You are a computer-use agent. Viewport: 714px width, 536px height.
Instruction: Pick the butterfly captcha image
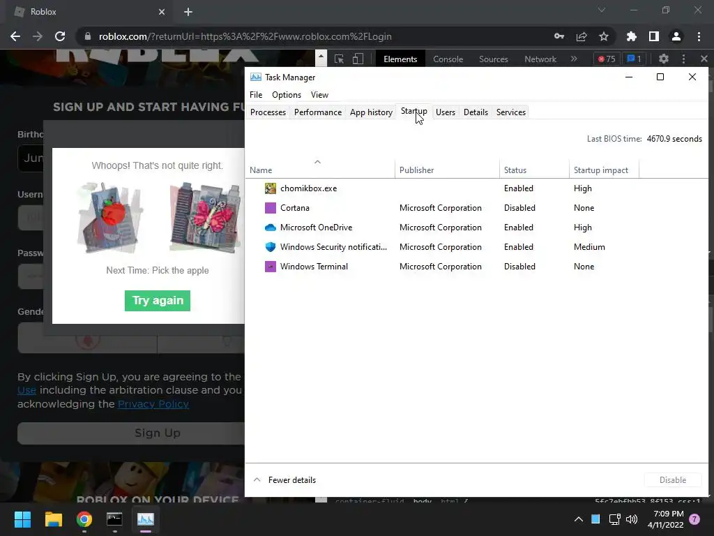click(x=205, y=218)
